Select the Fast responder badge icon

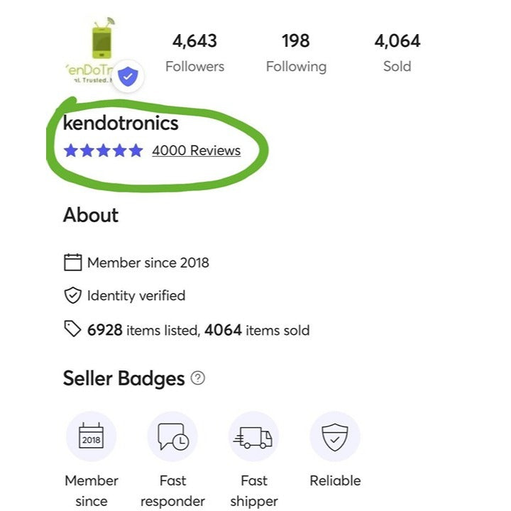pyautogui.click(x=172, y=436)
